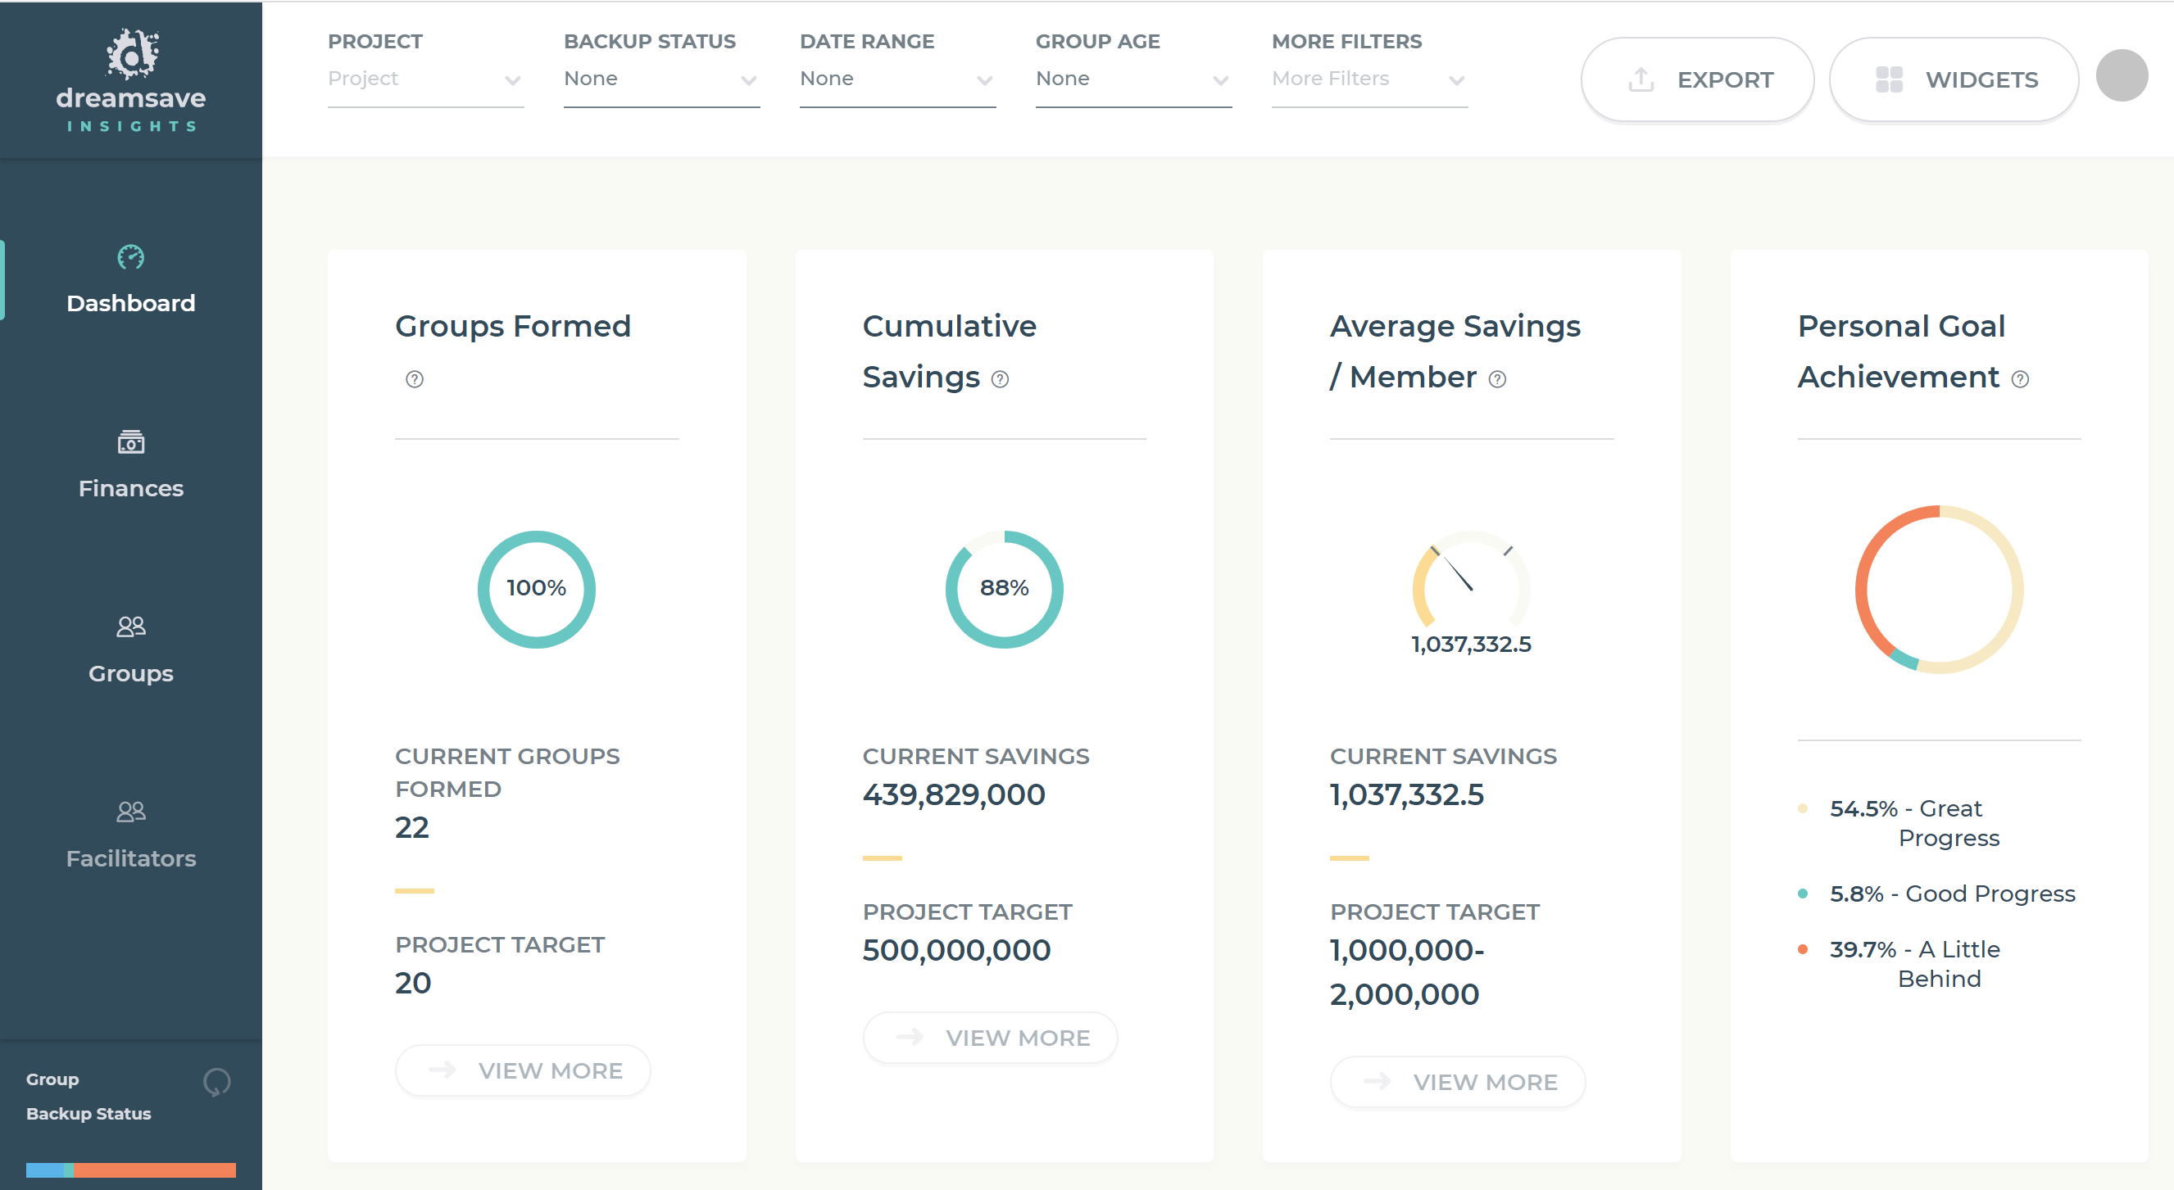Click the Groups people icon in the sidebar
Image resolution: width=2174 pixels, height=1190 pixels.
[x=131, y=626]
